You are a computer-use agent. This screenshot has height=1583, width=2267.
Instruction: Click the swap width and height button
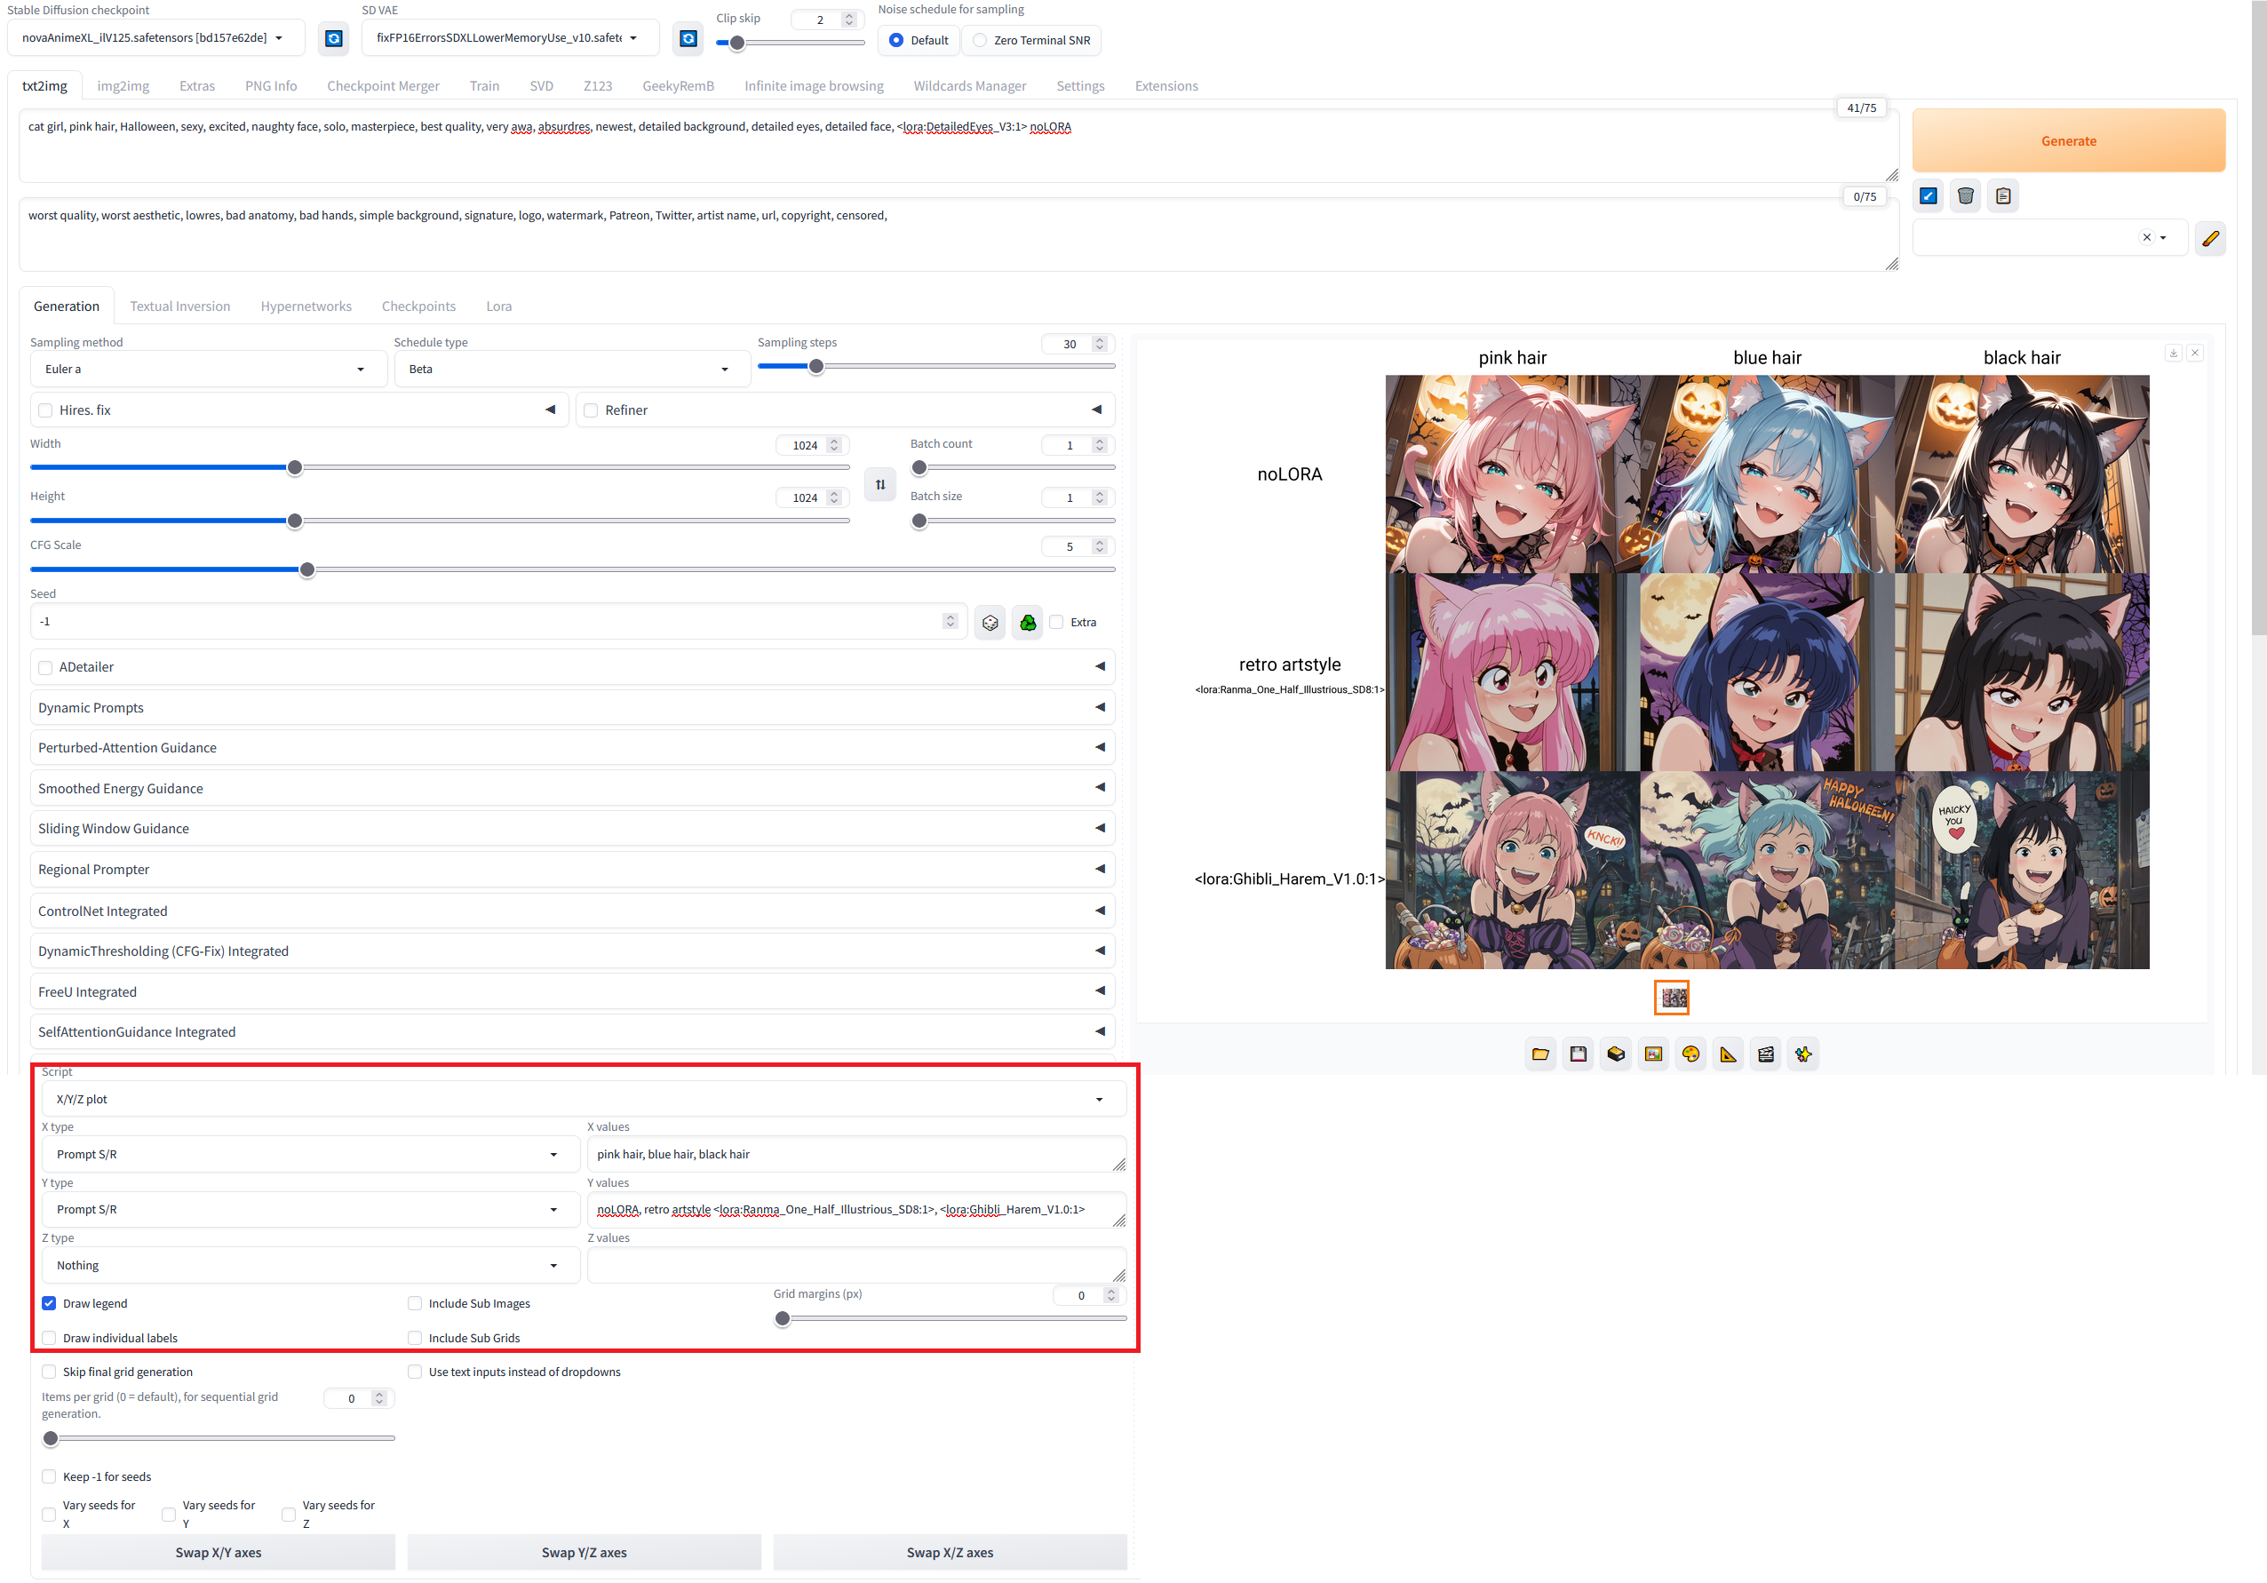tap(879, 484)
